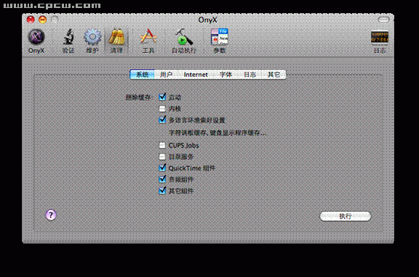This screenshot has width=419, height=277.
Task: Select the 验证 microscope toolbar icon
Action: 68,41
